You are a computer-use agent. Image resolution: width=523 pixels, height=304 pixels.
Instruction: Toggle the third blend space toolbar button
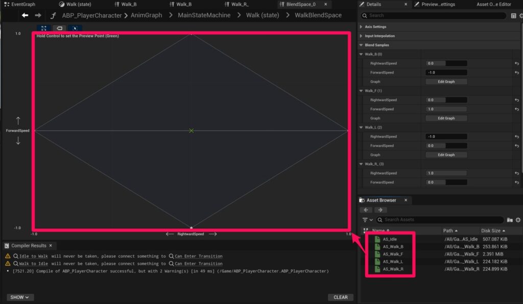coord(75,29)
